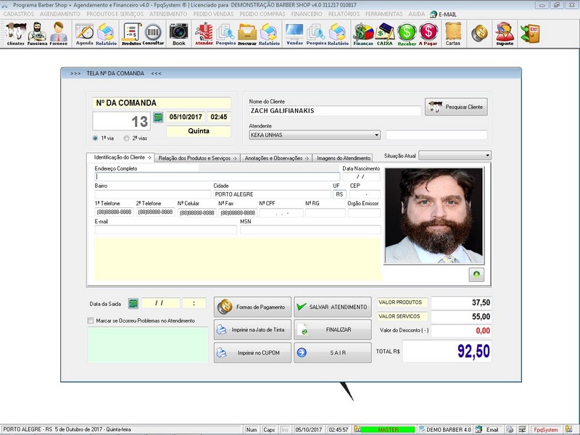Click the SAIR button
The height and width of the screenshot is (435, 580).
[x=333, y=353]
